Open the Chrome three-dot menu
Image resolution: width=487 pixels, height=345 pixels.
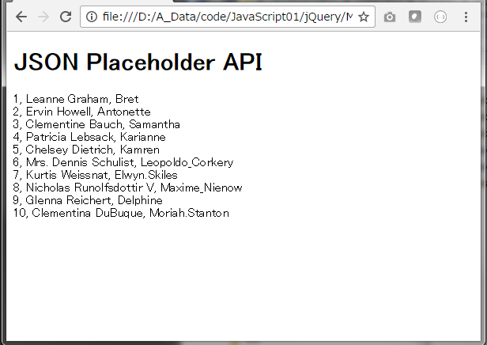[x=466, y=17]
